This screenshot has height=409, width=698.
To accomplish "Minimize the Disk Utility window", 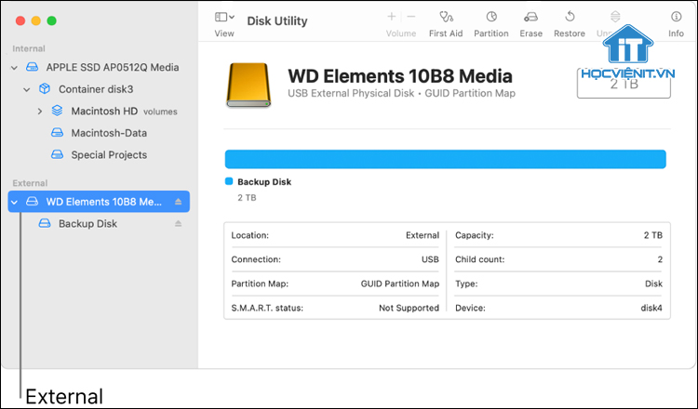I will [36, 20].
